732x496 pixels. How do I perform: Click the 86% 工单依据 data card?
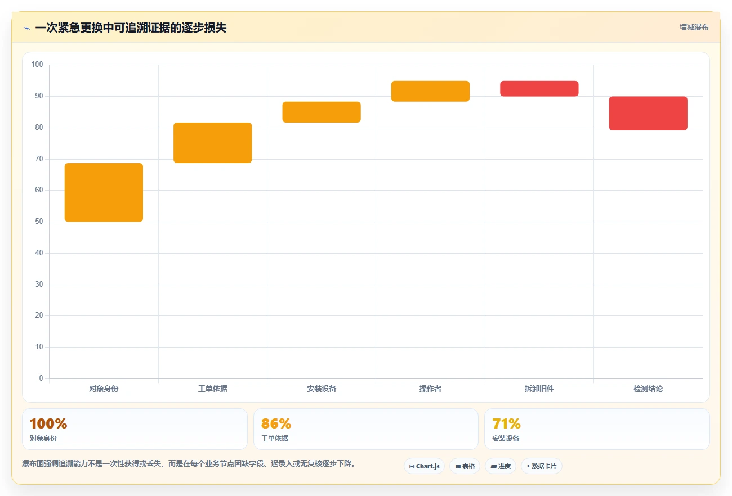366,429
